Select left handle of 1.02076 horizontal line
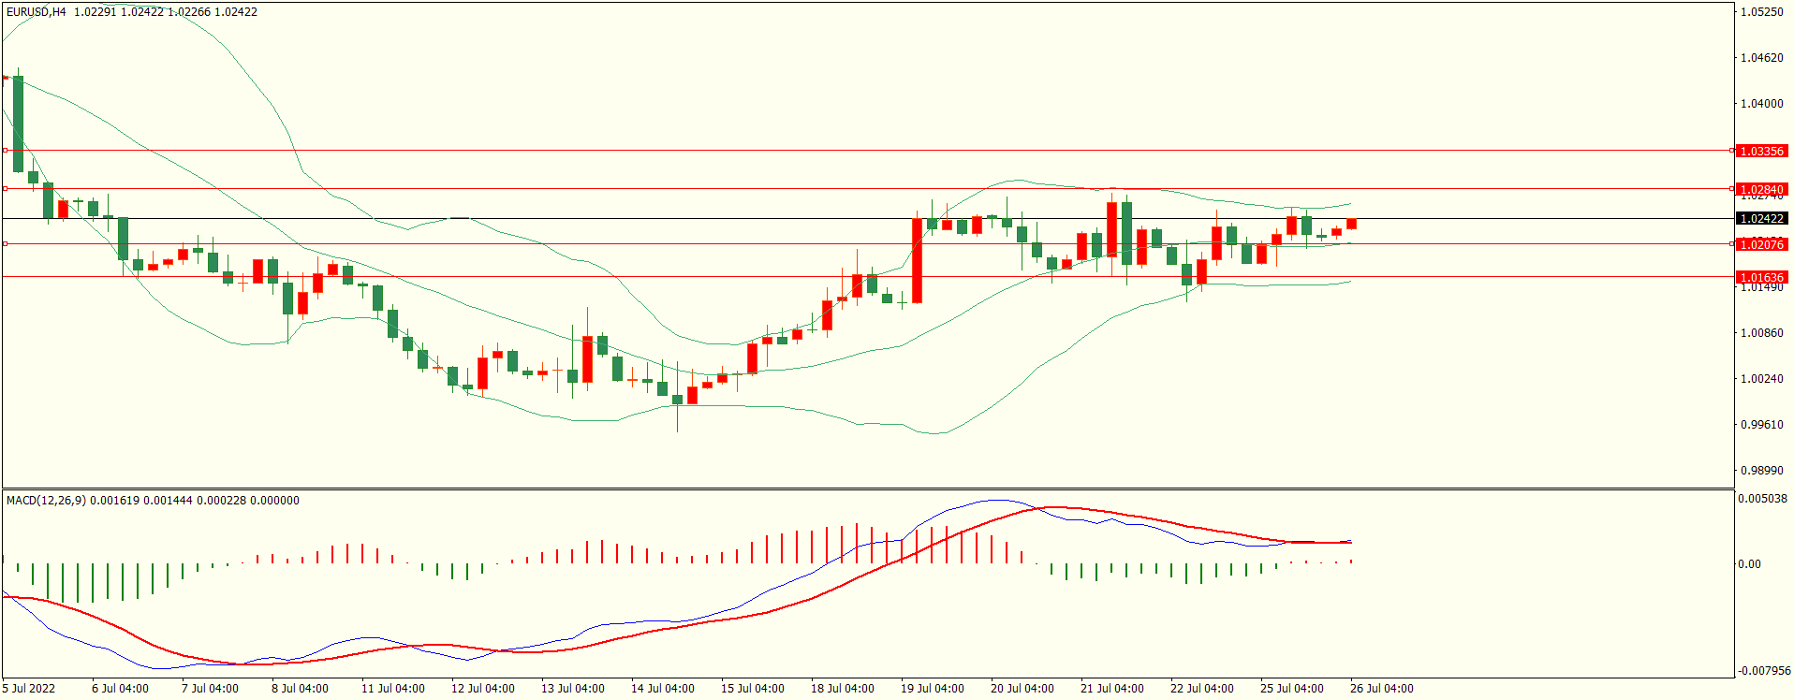This screenshot has width=1794, height=700. 5,243
